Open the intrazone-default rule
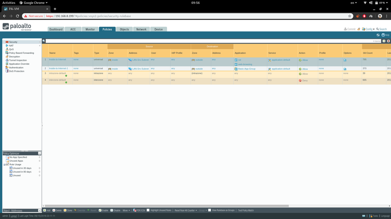This screenshot has width=391, height=219. click(x=58, y=73)
